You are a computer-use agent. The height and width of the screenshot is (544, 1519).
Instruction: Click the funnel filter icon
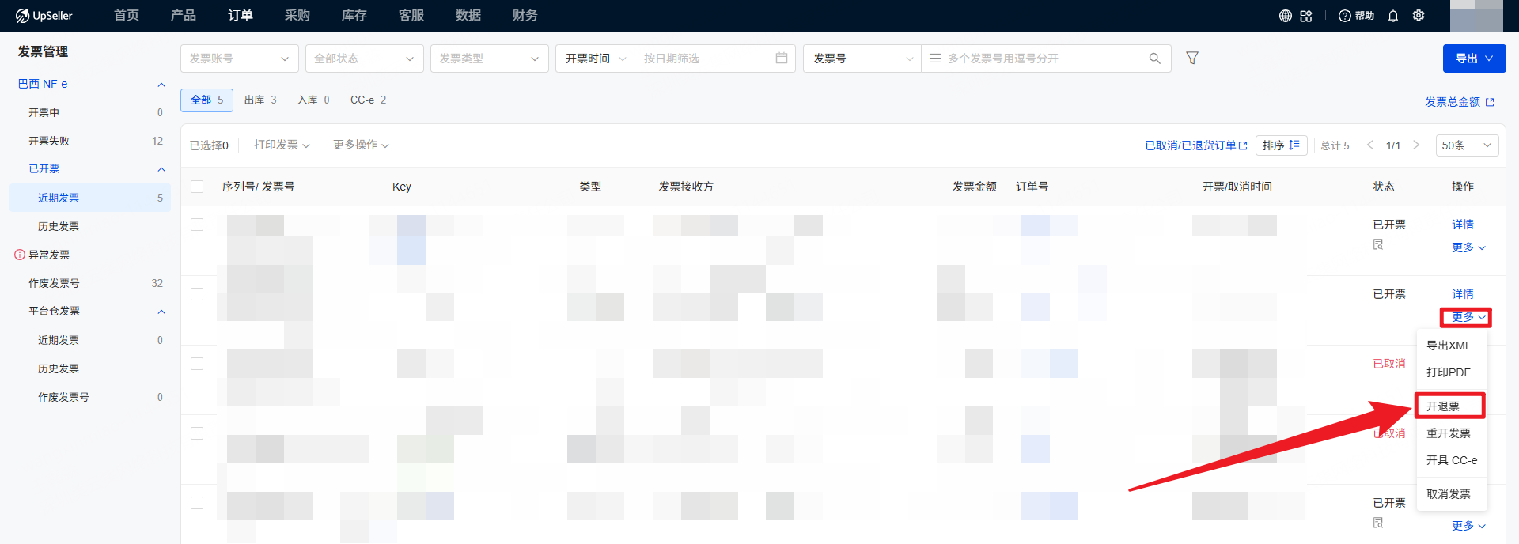1192,58
